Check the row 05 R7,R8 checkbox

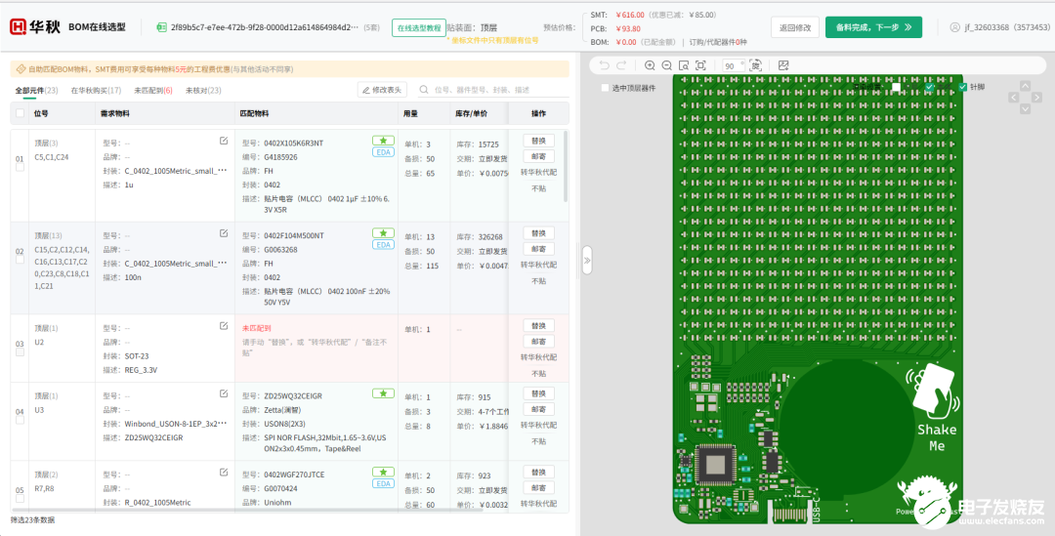pos(21,498)
